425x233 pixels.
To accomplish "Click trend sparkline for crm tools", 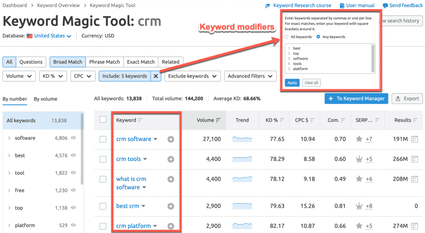I will pyautogui.click(x=242, y=159).
